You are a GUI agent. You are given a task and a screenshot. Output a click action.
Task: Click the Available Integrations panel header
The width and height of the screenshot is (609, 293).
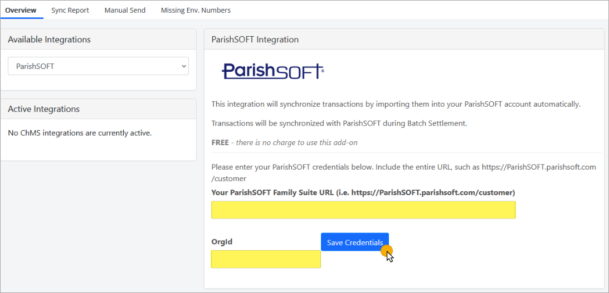[x=49, y=39]
